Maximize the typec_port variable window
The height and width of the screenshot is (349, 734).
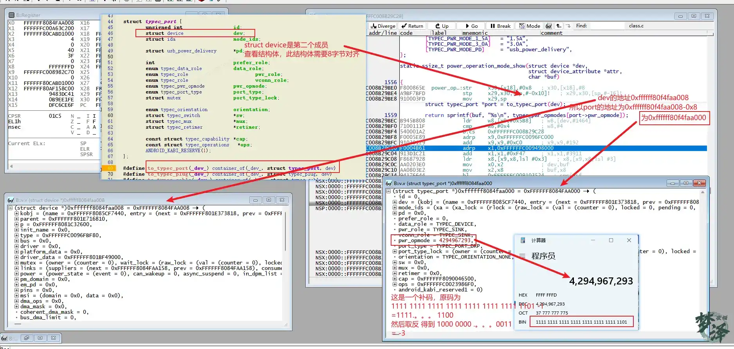coord(686,183)
